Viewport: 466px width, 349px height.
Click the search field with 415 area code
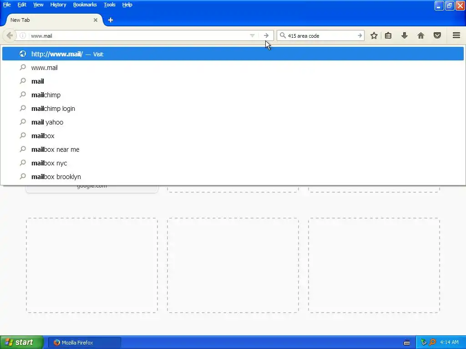coord(321,35)
